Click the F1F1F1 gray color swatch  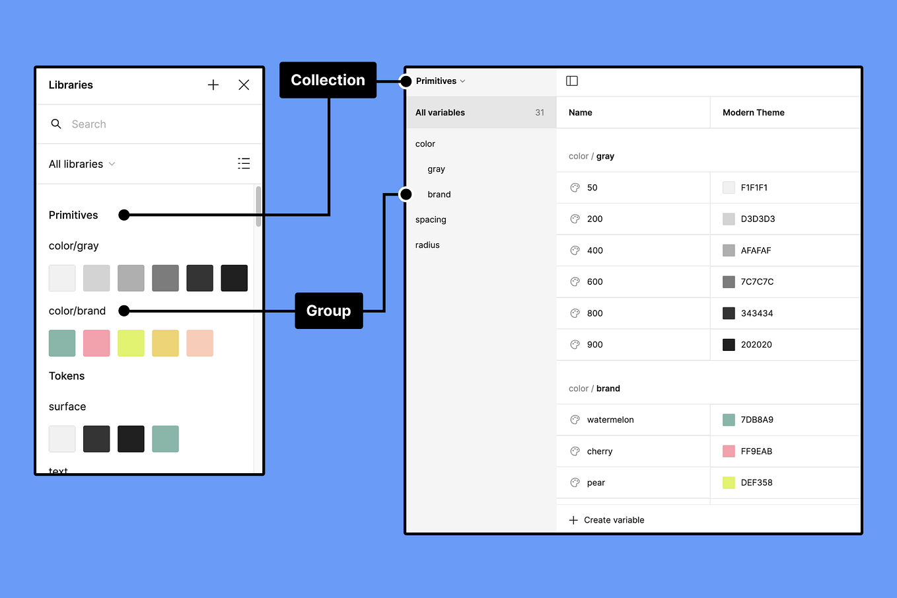[x=727, y=187]
